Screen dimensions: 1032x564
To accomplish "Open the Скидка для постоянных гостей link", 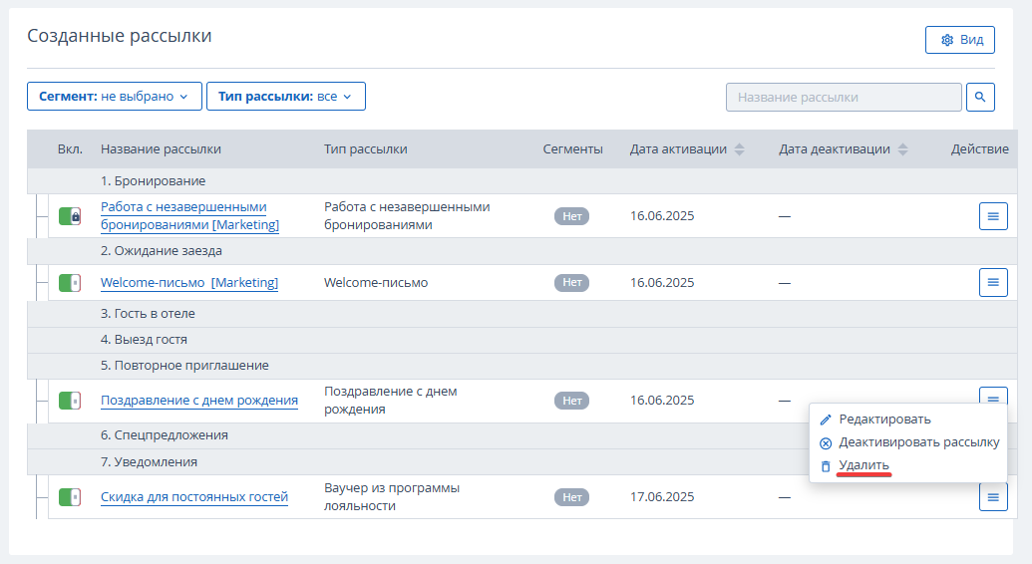I will [x=194, y=497].
